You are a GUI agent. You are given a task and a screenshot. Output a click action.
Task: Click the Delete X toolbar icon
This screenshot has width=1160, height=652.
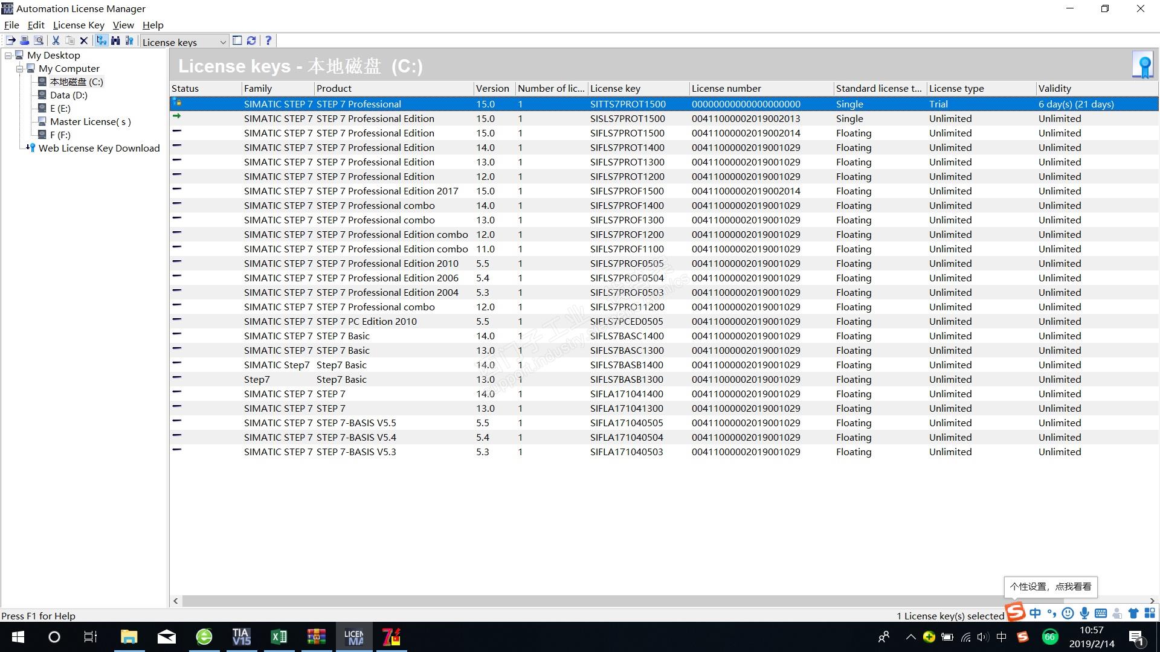pos(84,40)
